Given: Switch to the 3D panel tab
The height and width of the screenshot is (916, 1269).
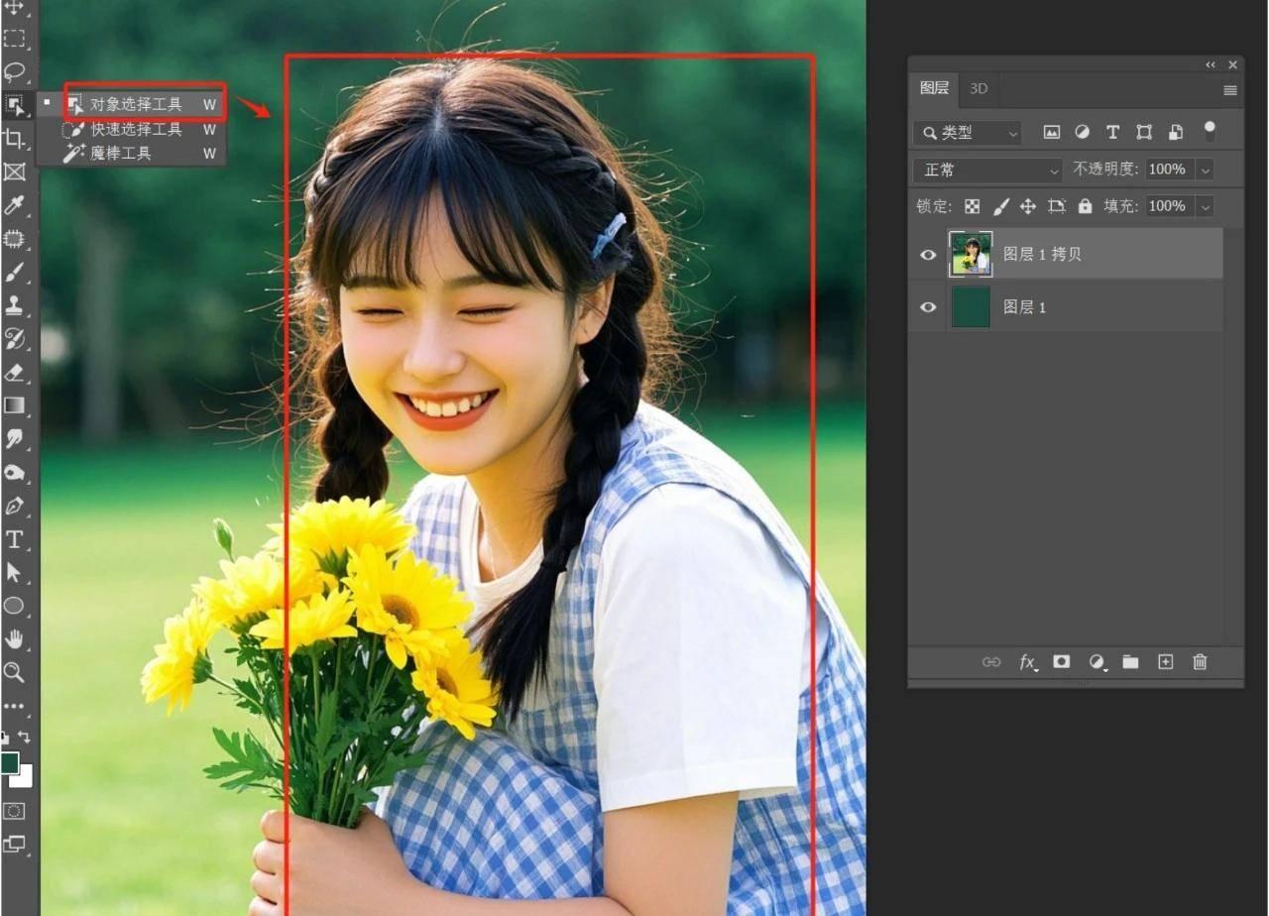Looking at the screenshot, I should pyautogui.click(x=979, y=88).
